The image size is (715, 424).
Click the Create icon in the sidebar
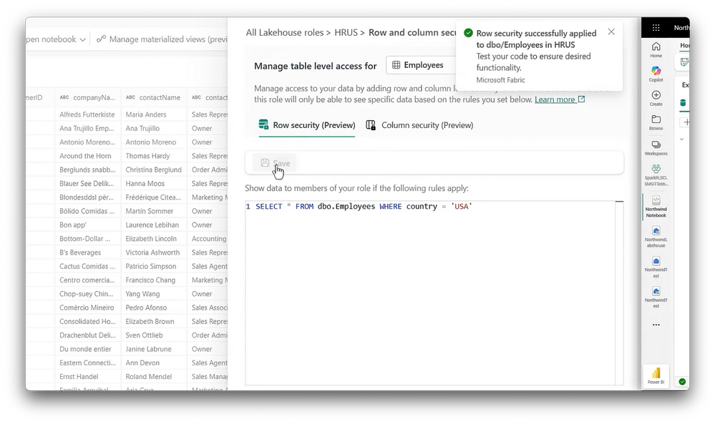pyautogui.click(x=656, y=98)
